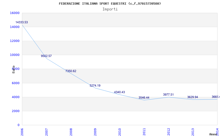
Task: Click the 12000 y-axis tick label
Action: [15, 41]
